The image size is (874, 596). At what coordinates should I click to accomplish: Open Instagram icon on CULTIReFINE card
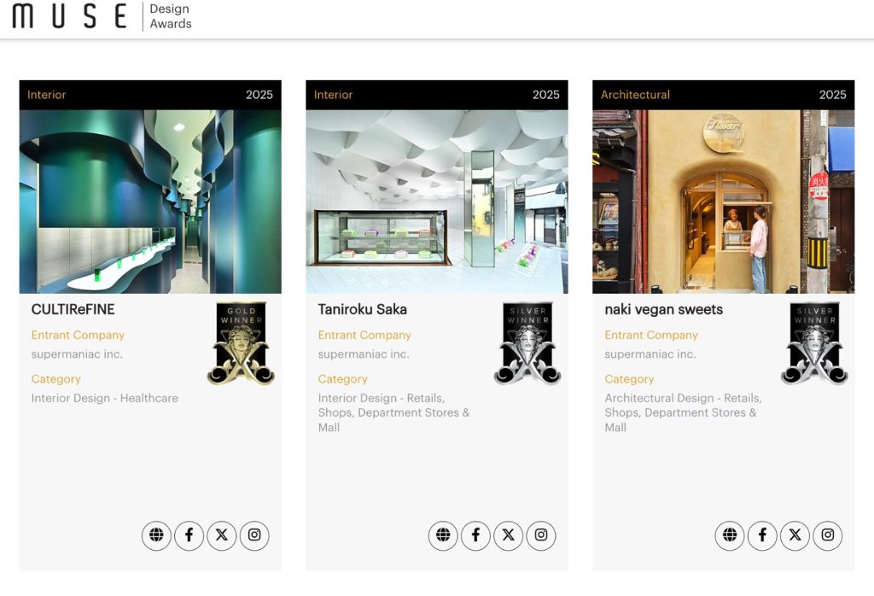[254, 535]
